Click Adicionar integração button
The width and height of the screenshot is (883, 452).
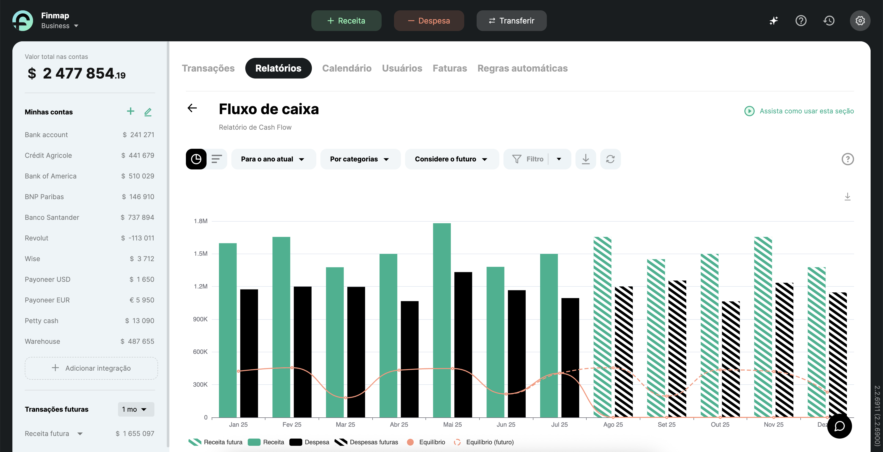(91, 368)
